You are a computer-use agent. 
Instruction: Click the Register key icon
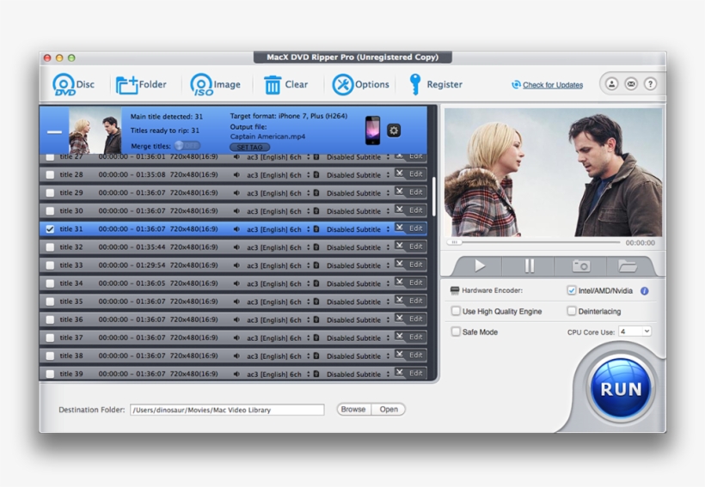point(415,84)
